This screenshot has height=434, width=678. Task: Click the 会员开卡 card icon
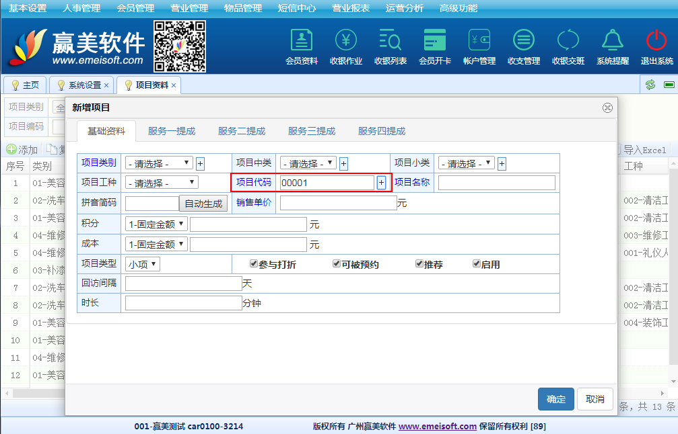click(x=435, y=40)
